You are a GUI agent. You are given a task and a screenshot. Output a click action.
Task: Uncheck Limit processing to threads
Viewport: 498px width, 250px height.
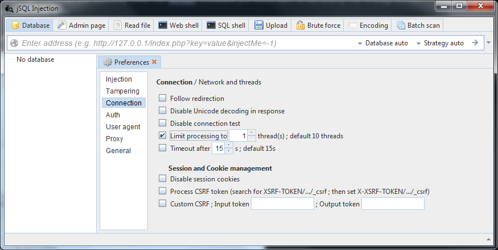(163, 135)
